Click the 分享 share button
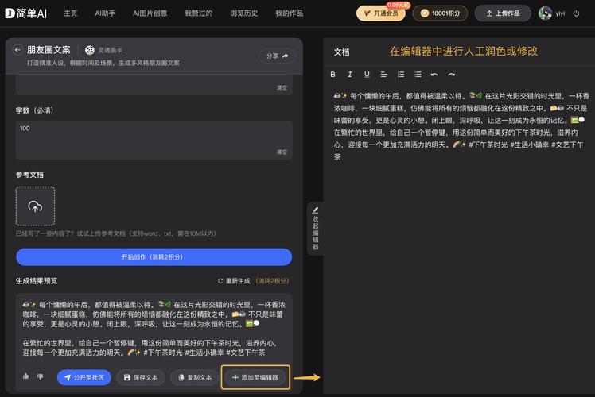The height and width of the screenshot is (397, 595). 277,56
